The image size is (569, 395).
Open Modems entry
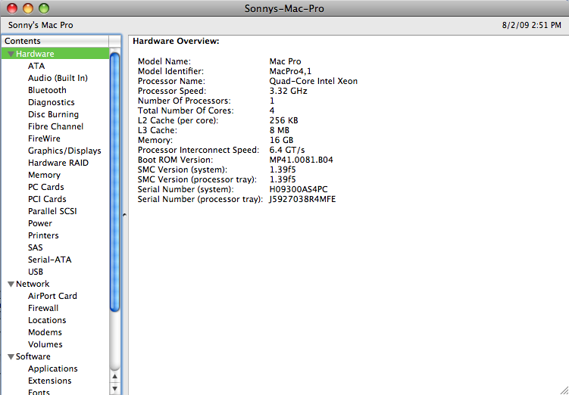tap(45, 332)
